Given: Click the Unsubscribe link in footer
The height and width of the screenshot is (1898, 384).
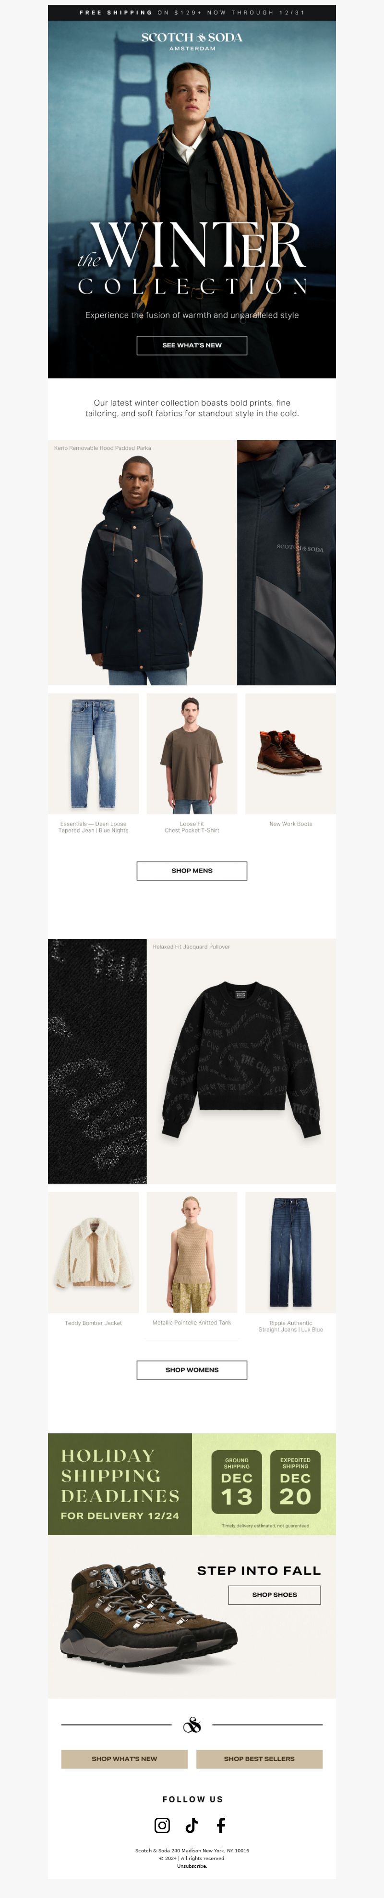Looking at the screenshot, I should point(192,1866).
